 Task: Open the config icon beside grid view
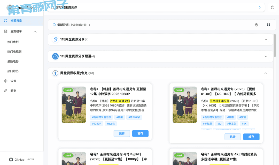[256, 25]
